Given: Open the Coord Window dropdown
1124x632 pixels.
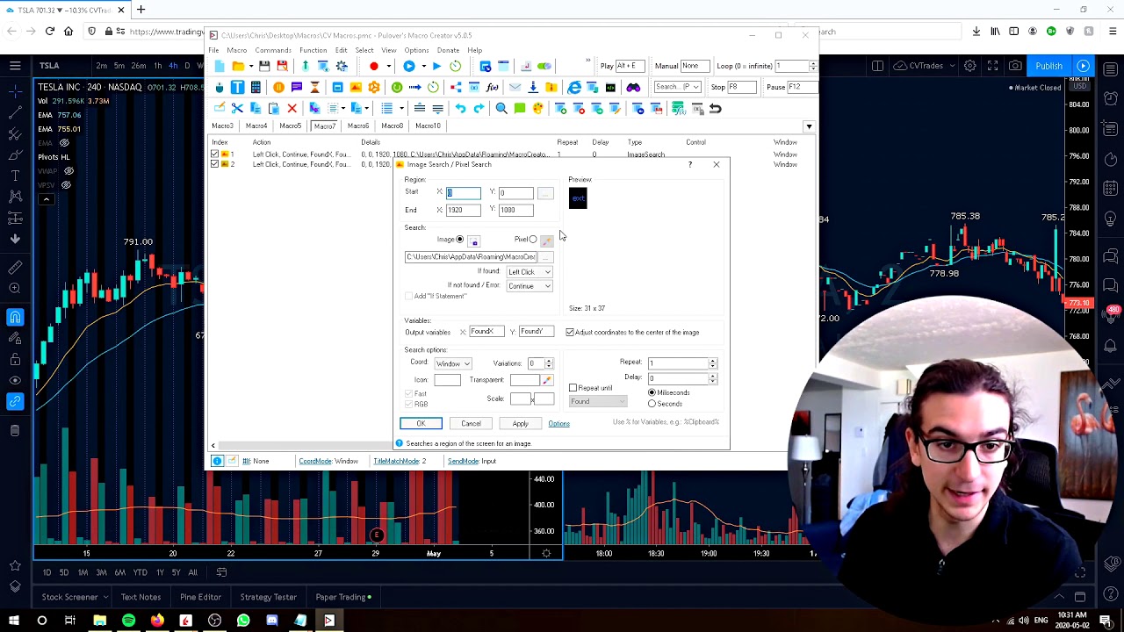Looking at the screenshot, I should point(453,363).
